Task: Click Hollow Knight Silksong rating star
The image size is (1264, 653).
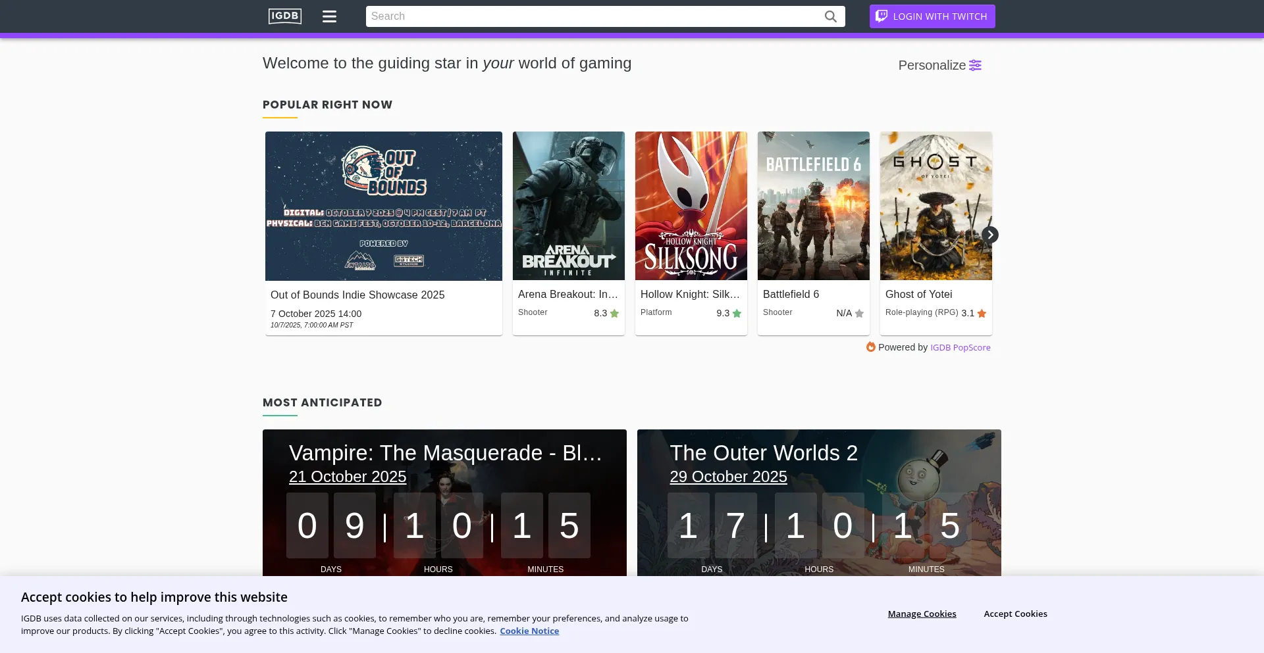Action: pos(737,314)
